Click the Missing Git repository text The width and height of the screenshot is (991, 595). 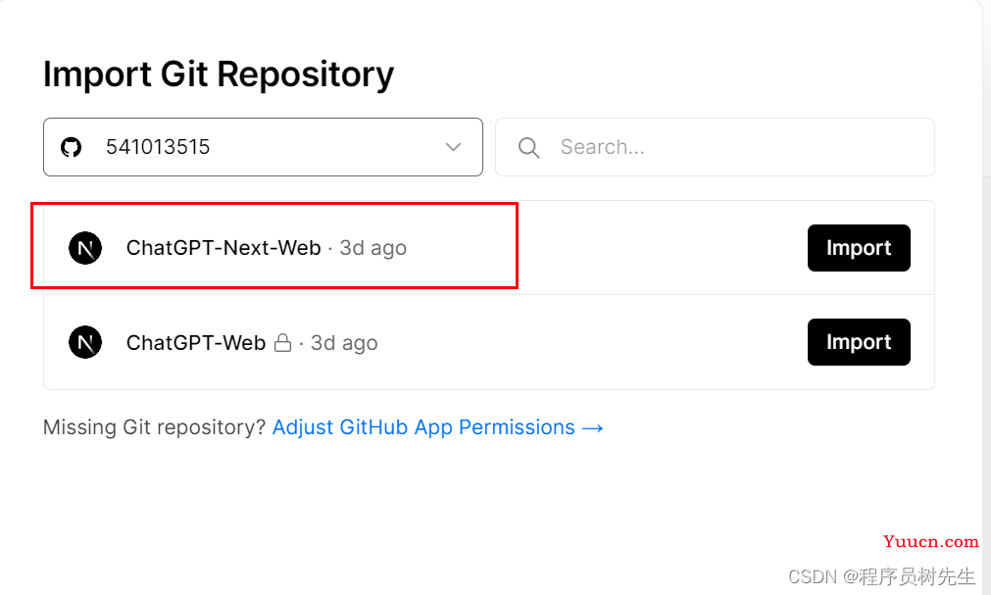154,427
